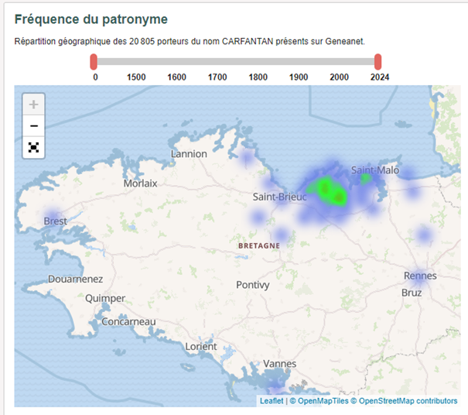Toggle fullscreen map view icon

(x=33, y=147)
